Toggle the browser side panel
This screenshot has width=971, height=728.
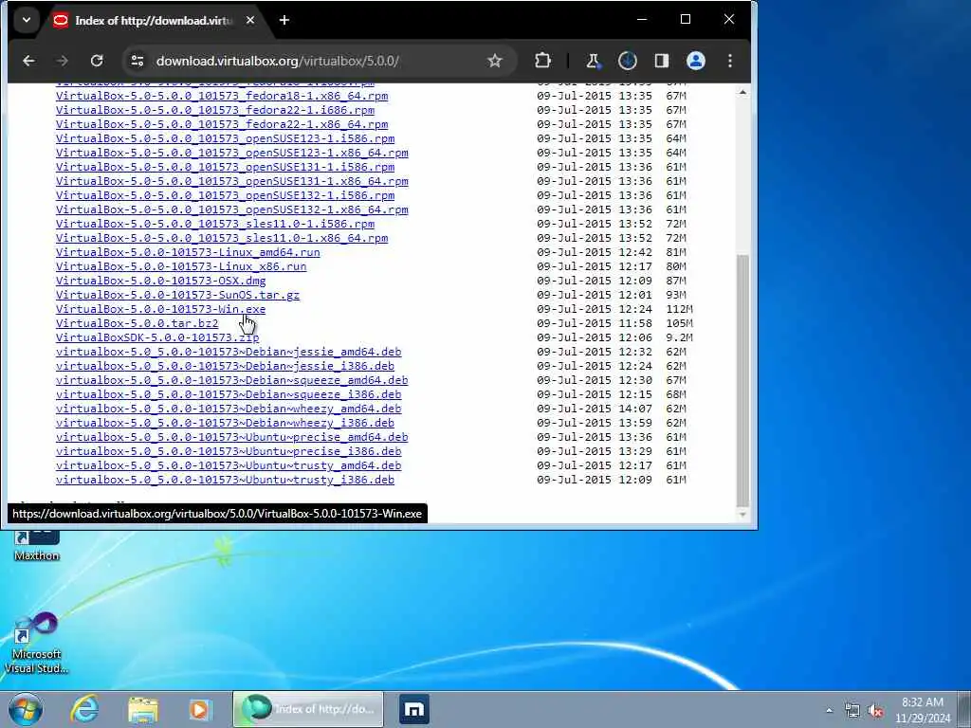click(x=661, y=61)
